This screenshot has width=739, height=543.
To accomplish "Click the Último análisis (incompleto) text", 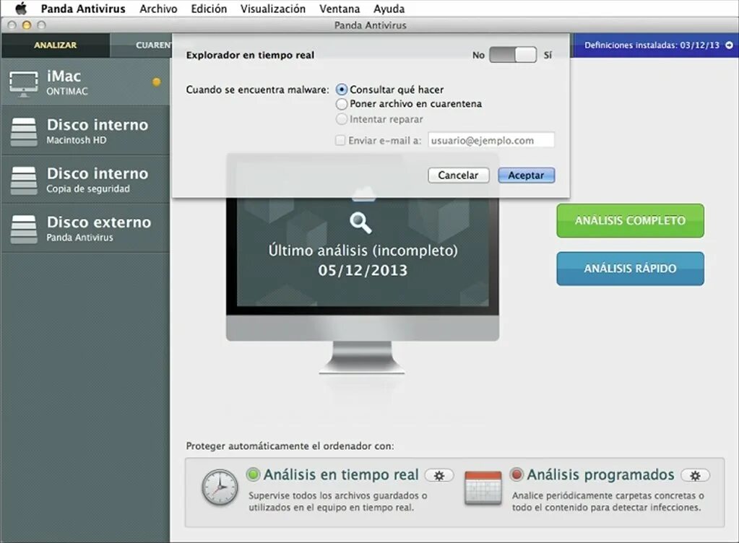I will pos(363,250).
